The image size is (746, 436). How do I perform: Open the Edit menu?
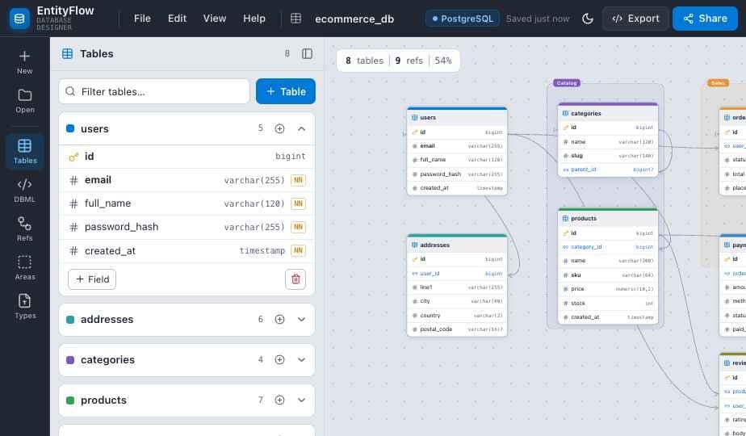[x=177, y=19]
